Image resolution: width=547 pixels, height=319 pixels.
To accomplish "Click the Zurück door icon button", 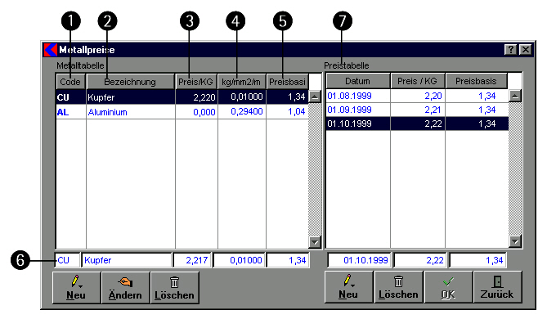I will 497,287.
